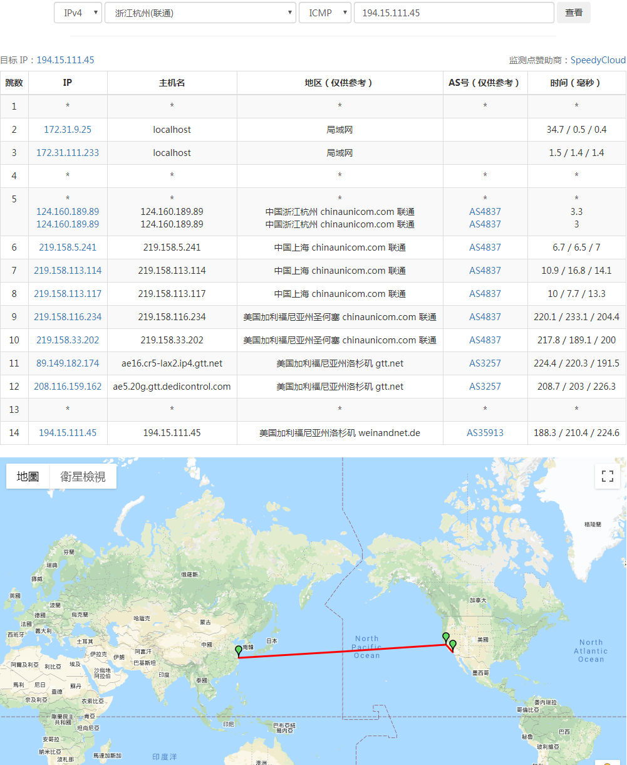Image resolution: width=627 pixels, height=765 pixels.
Task: Click the hostname ae5.20g.gtt.dedicontrol.com
Action: [x=172, y=387]
